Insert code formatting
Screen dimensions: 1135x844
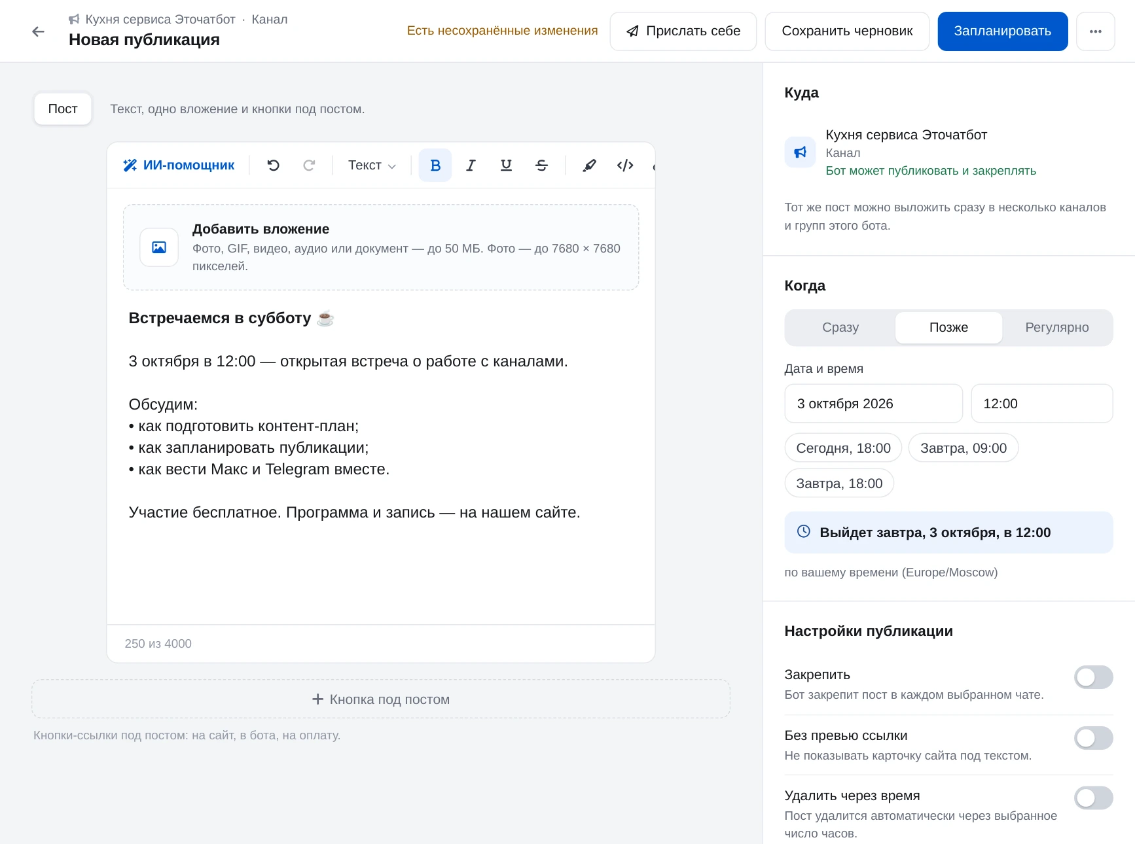[625, 166]
